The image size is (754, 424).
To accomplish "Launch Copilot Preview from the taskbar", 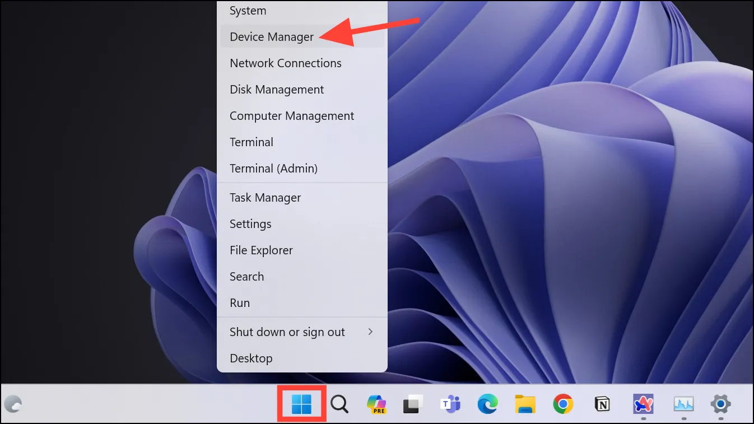I will (x=376, y=404).
